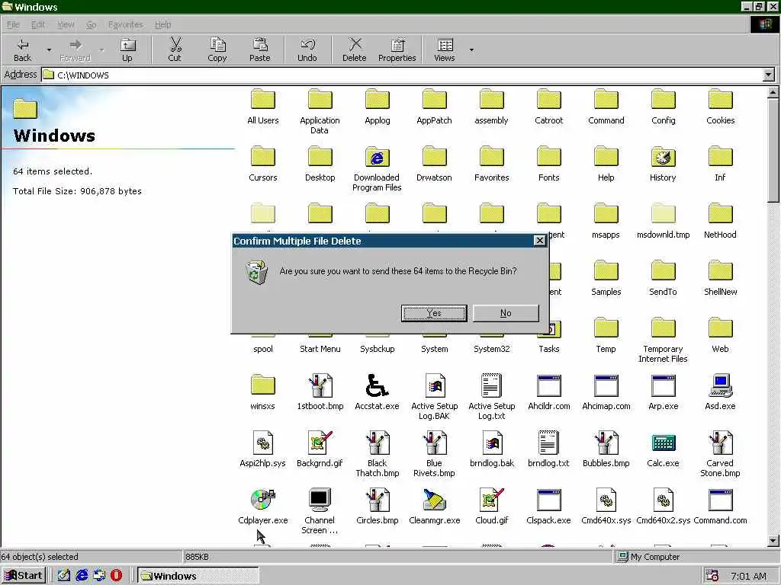Click the vertical scrollbar thumb
This screenshot has width=781, height=585.
click(773, 150)
